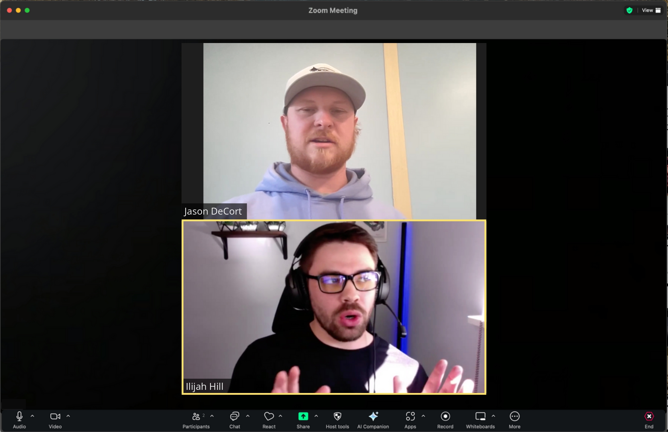The width and height of the screenshot is (668, 432).
Task: Mute the microphone with Audio button
Action: pyautogui.click(x=19, y=420)
